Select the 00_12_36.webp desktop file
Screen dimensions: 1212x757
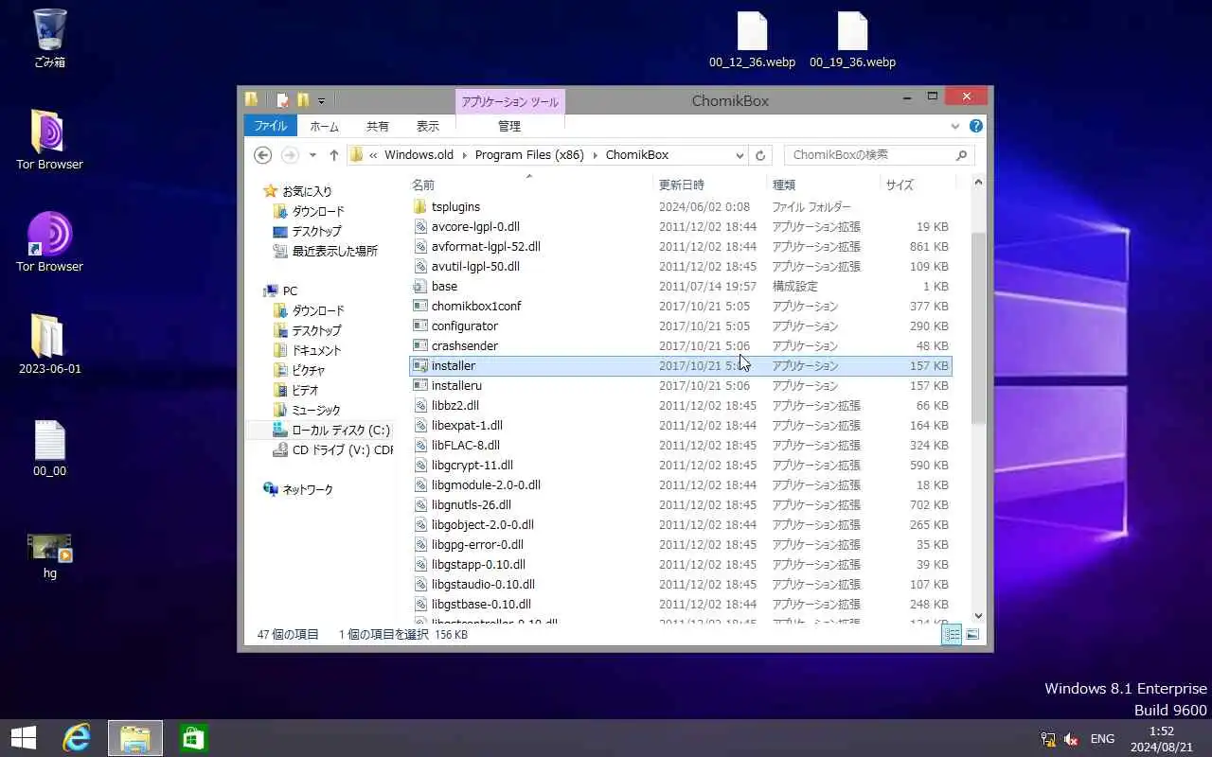click(x=752, y=41)
